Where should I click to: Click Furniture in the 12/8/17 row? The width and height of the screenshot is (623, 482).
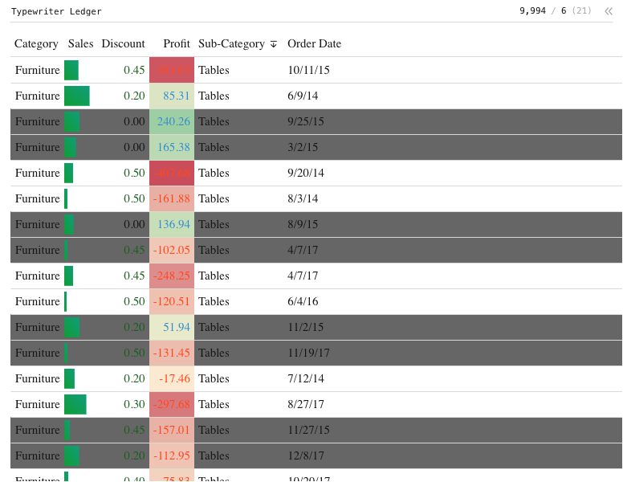[38, 455]
